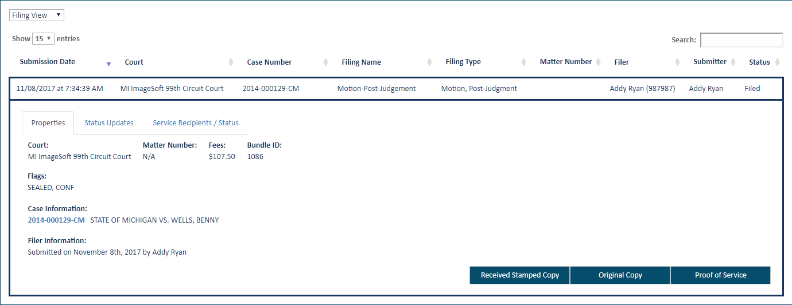The width and height of the screenshot is (792, 305).
Task: Sort by Submitter column arrows
Action: tap(733, 62)
